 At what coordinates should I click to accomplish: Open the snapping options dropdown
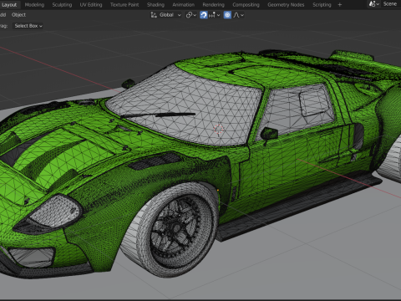(x=215, y=15)
